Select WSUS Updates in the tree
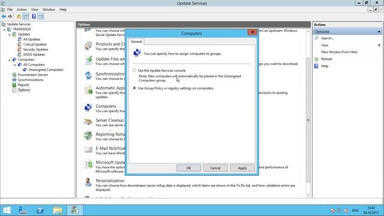384x216 pixels. [x=34, y=55]
